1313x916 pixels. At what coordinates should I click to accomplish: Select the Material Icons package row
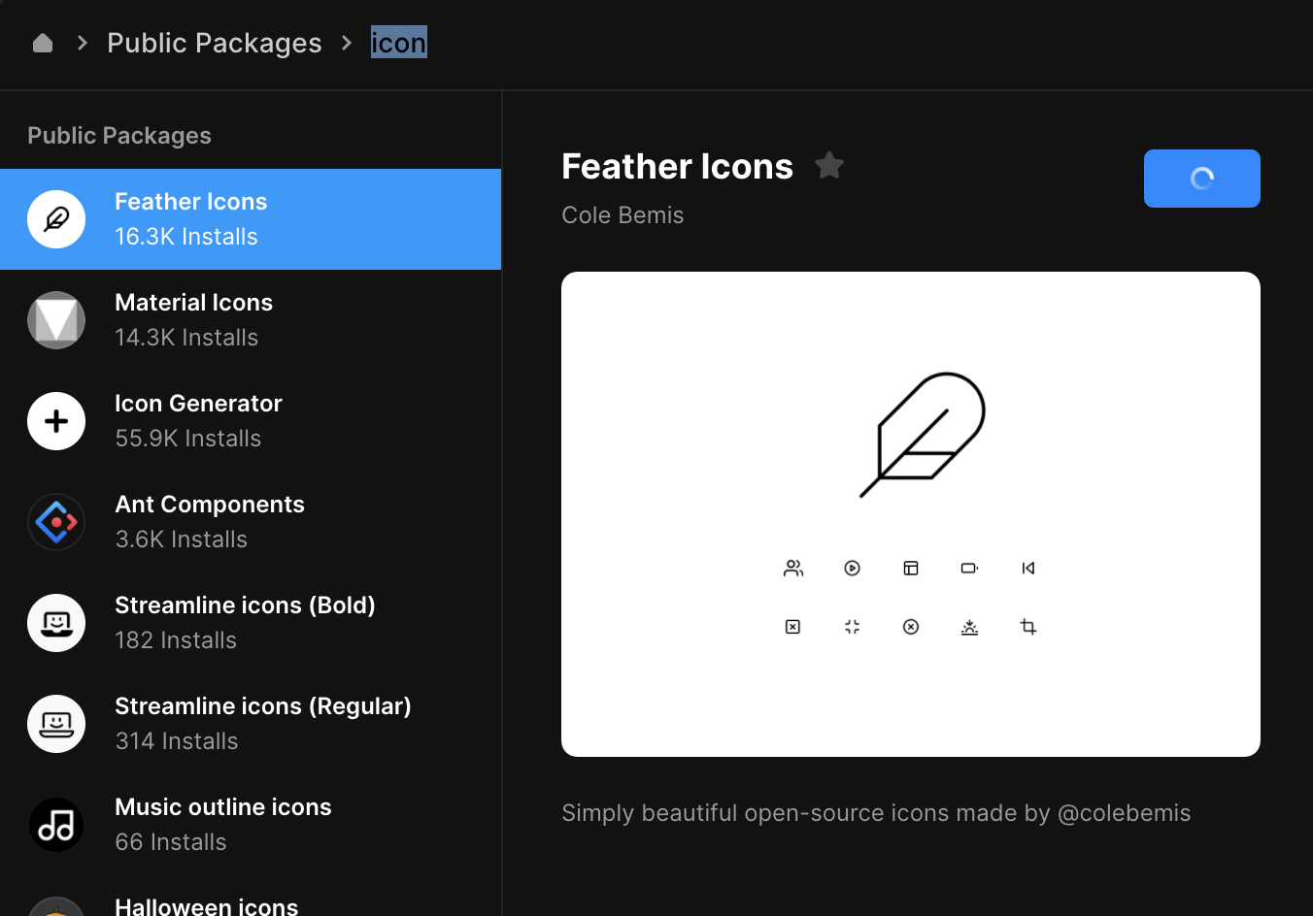[x=251, y=320]
